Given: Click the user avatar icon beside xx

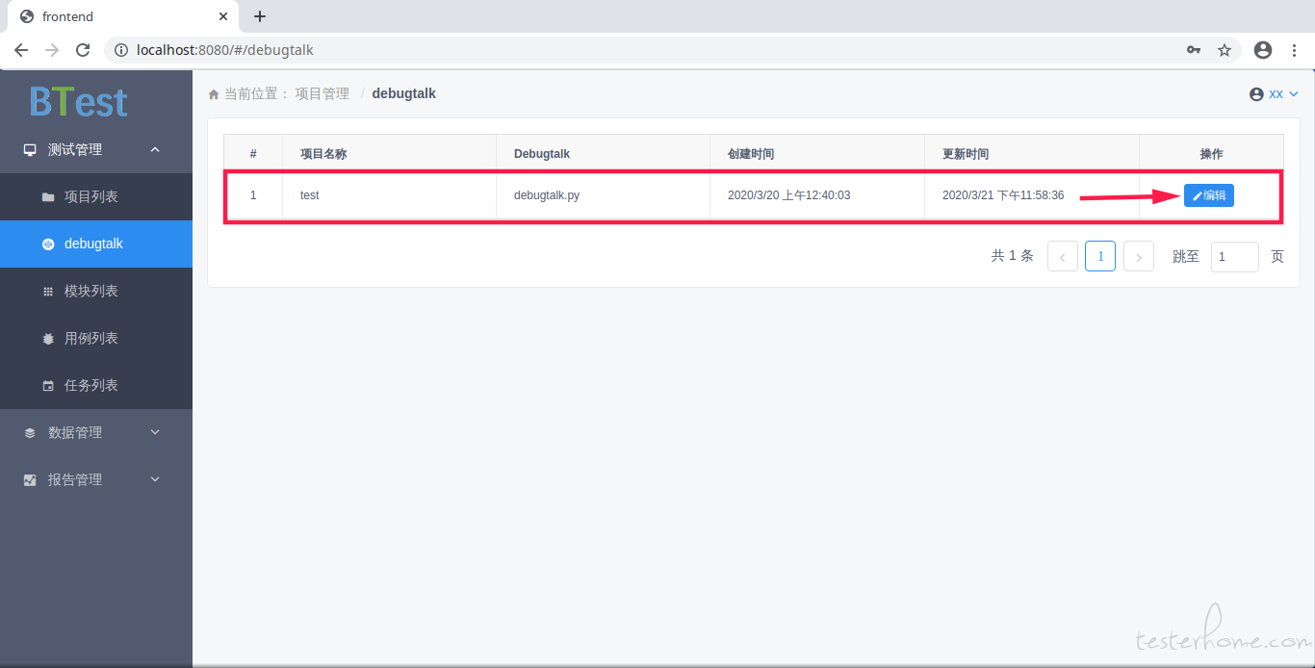Looking at the screenshot, I should tap(1256, 94).
